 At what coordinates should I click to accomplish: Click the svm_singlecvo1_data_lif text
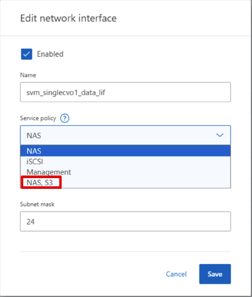(x=66, y=93)
